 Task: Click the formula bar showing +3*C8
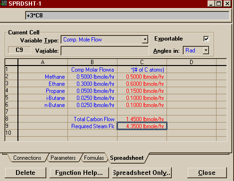(x=127, y=16)
